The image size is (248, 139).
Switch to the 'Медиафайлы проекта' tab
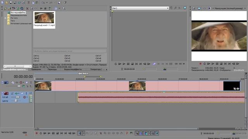pos(14,69)
